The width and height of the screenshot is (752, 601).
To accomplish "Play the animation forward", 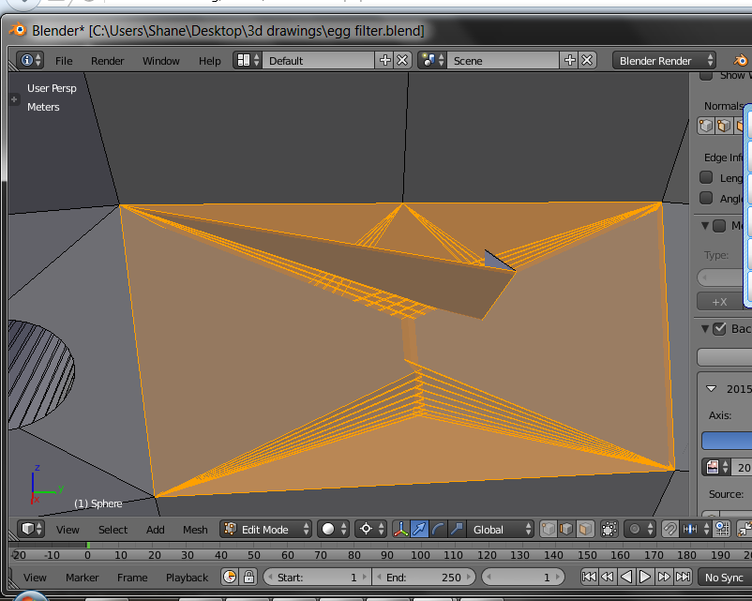I will (x=645, y=577).
